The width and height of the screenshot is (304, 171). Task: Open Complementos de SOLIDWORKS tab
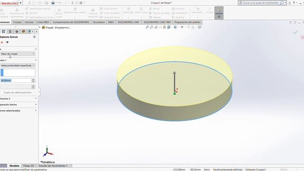pos(71,22)
